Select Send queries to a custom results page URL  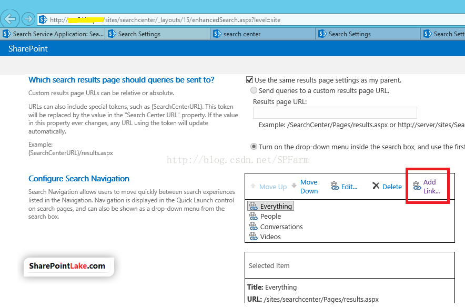point(254,90)
